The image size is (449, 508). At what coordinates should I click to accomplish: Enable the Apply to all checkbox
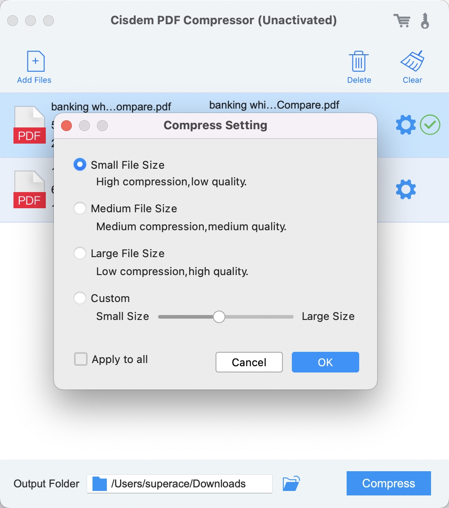80,359
